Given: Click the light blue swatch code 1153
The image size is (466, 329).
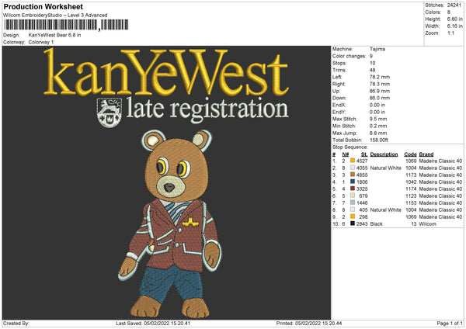Looking at the screenshot, I should [x=353, y=203].
